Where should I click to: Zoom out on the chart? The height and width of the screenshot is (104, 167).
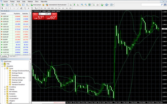coord(86,5)
